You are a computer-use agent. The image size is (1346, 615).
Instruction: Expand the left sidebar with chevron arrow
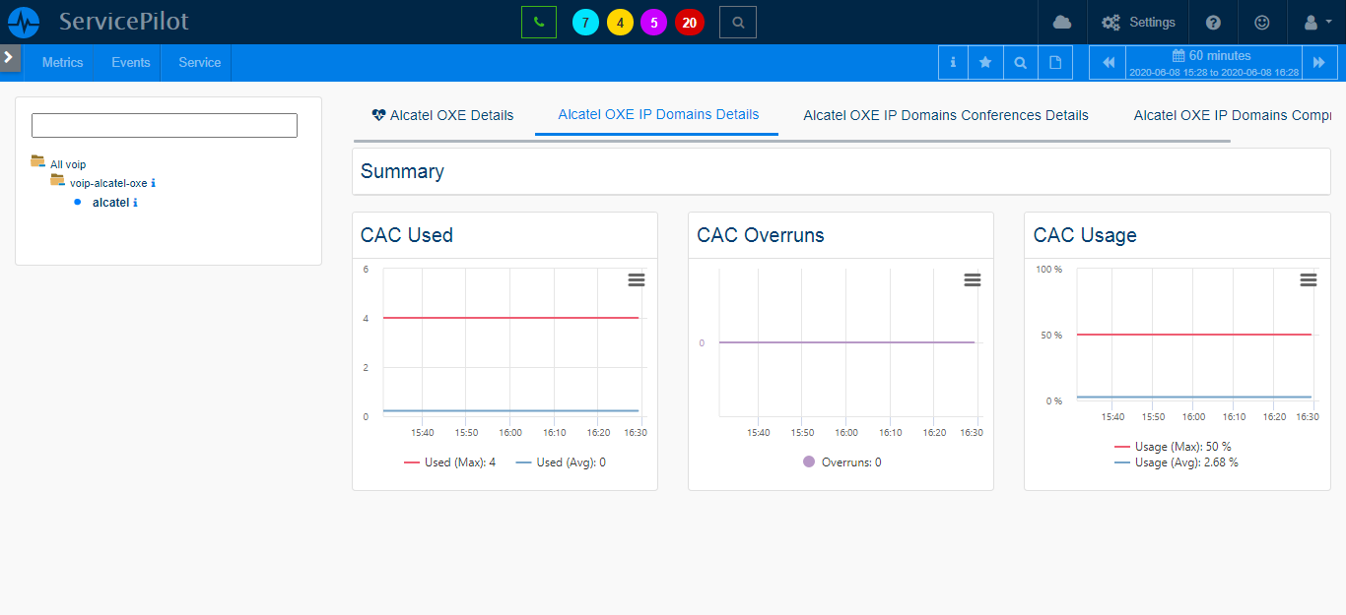[x=9, y=57]
